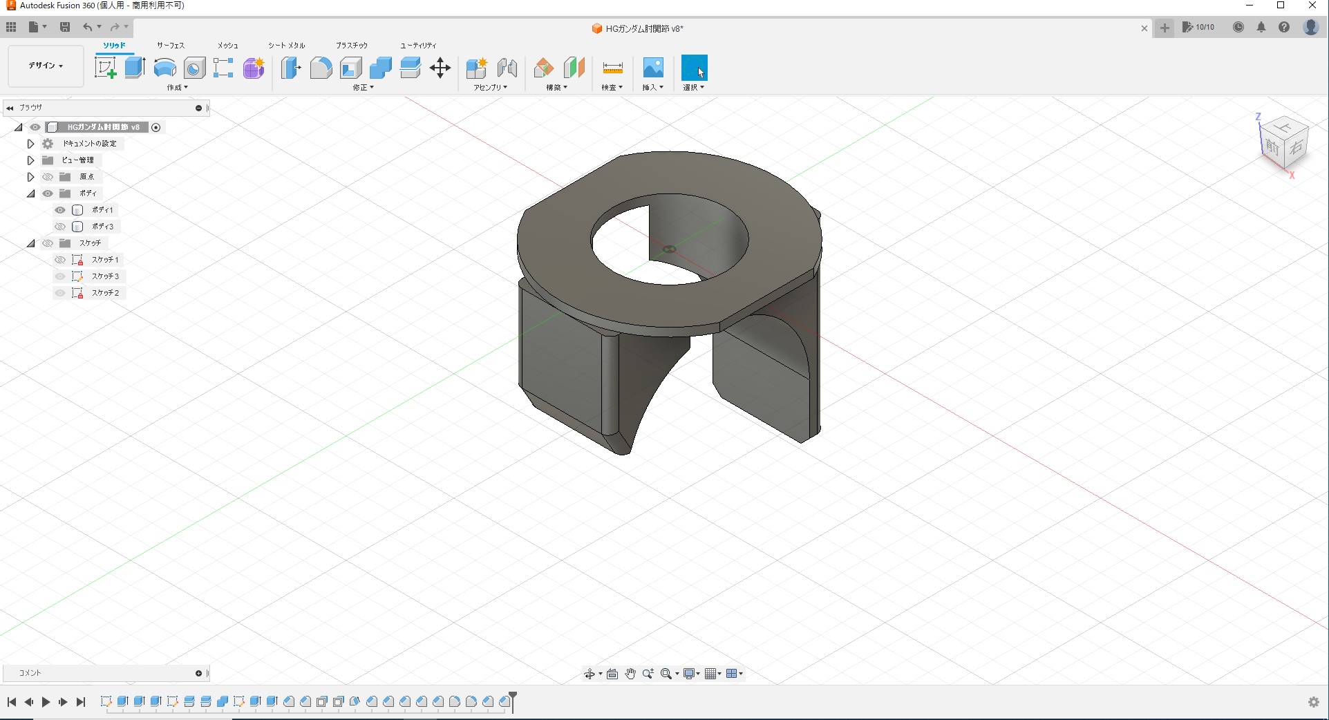
Task: Show スケッチ1 via its visibility icon
Action: 60,260
